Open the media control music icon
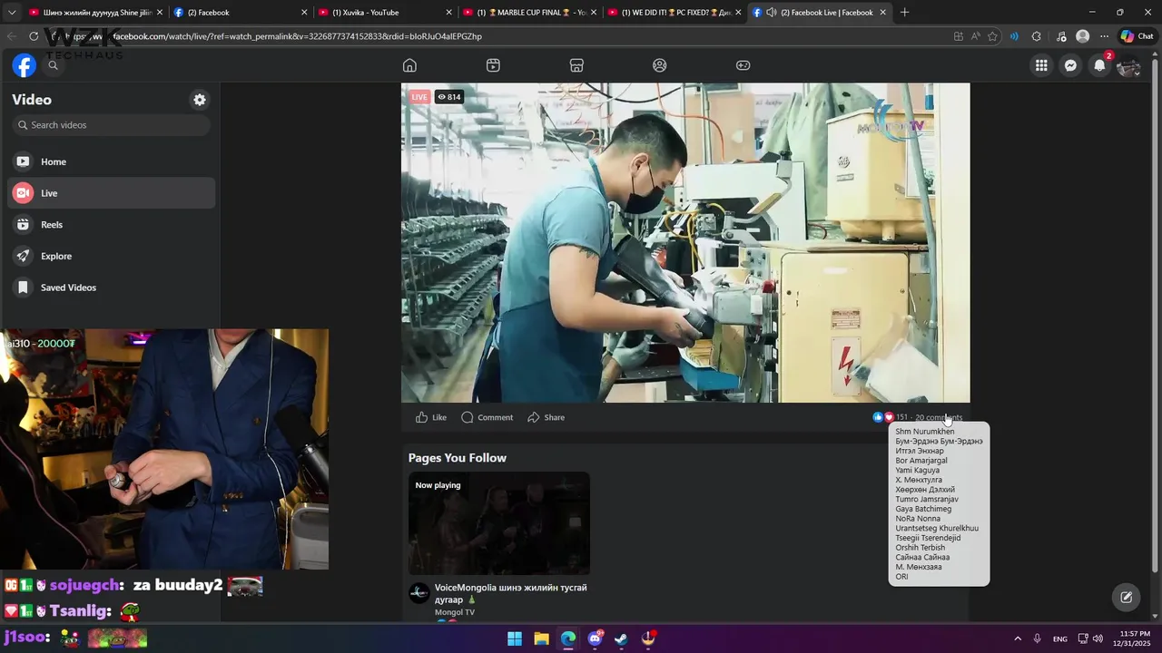 click(1061, 36)
